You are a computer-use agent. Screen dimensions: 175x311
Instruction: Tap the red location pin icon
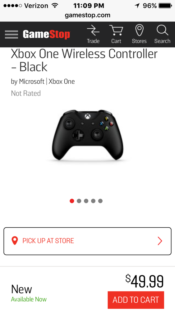(x=15, y=241)
